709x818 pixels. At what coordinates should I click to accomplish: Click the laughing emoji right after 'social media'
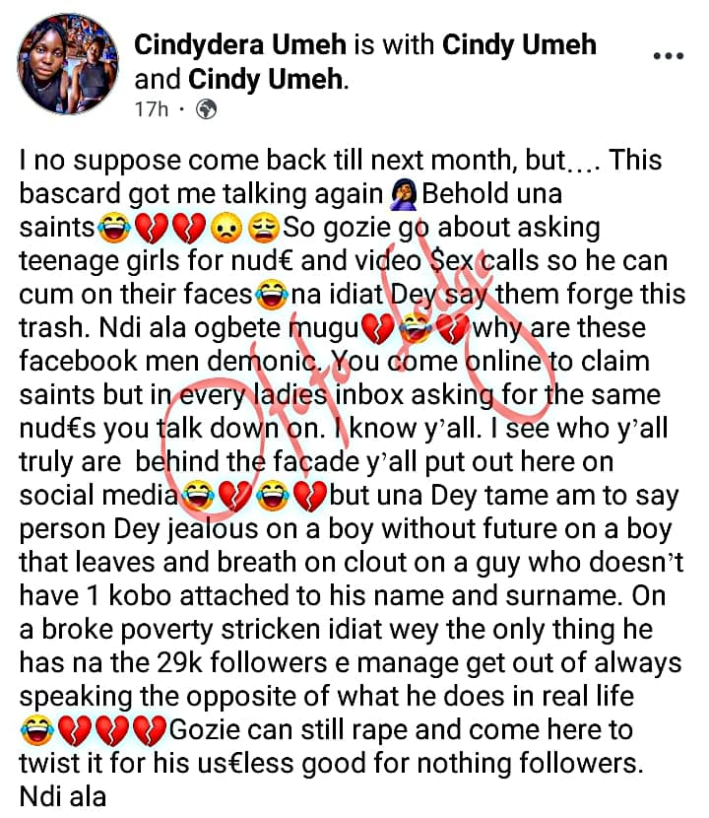pos(198,496)
